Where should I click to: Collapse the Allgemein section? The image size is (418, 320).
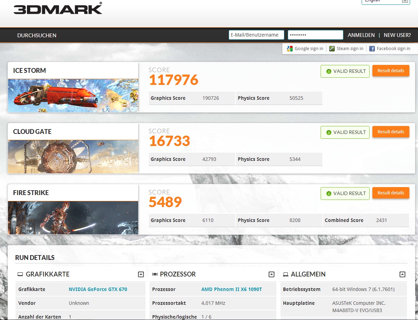(x=402, y=274)
